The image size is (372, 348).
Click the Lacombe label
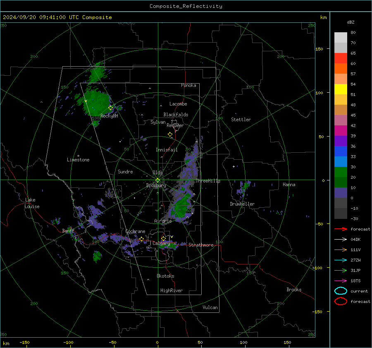(178, 104)
